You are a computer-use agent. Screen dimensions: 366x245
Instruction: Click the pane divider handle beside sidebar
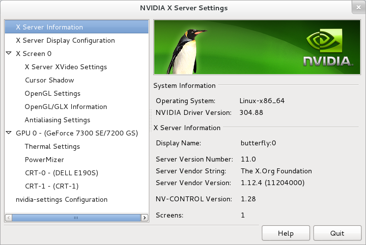pos(151,121)
